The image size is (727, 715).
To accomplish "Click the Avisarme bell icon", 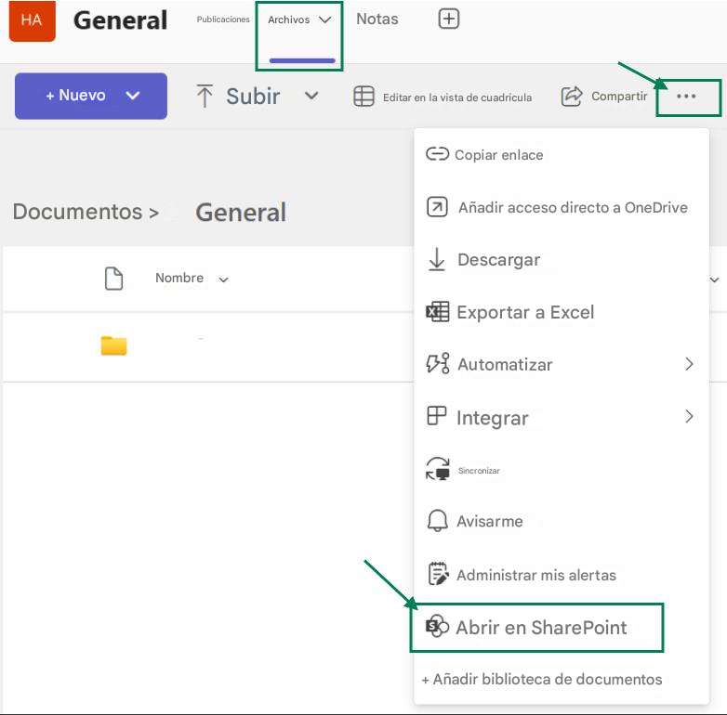I will pos(437,521).
